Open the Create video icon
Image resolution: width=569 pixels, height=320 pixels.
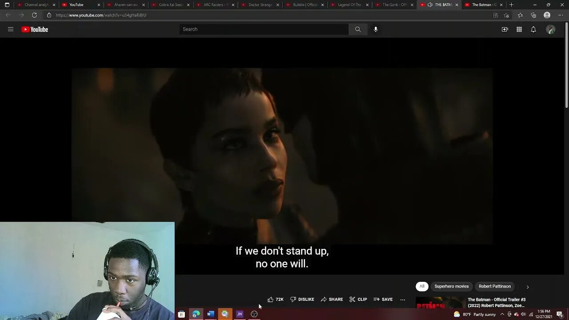coord(505,29)
